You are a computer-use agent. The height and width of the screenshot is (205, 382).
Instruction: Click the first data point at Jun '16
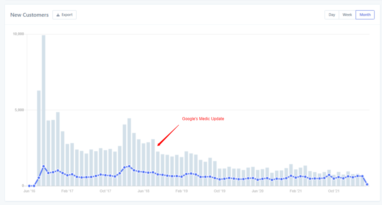(29, 186)
